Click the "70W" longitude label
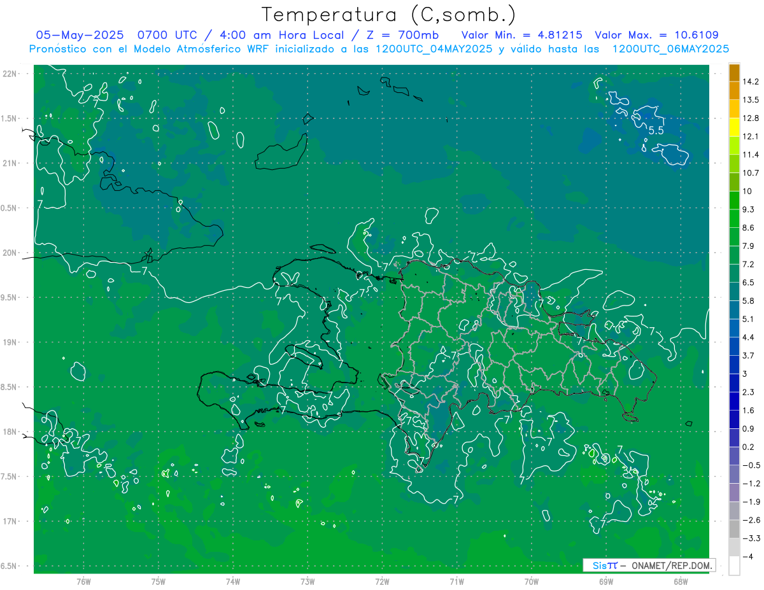 tap(531, 581)
